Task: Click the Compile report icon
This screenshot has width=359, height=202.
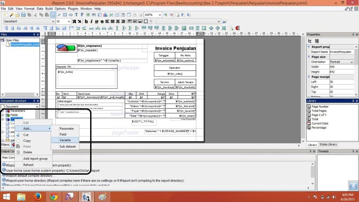Action: 177,15
